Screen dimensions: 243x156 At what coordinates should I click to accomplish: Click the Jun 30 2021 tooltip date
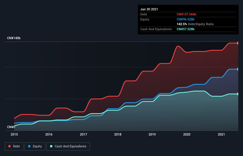click(x=149, y=9)
